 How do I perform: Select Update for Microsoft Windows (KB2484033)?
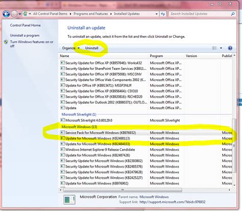click(98, 144)
